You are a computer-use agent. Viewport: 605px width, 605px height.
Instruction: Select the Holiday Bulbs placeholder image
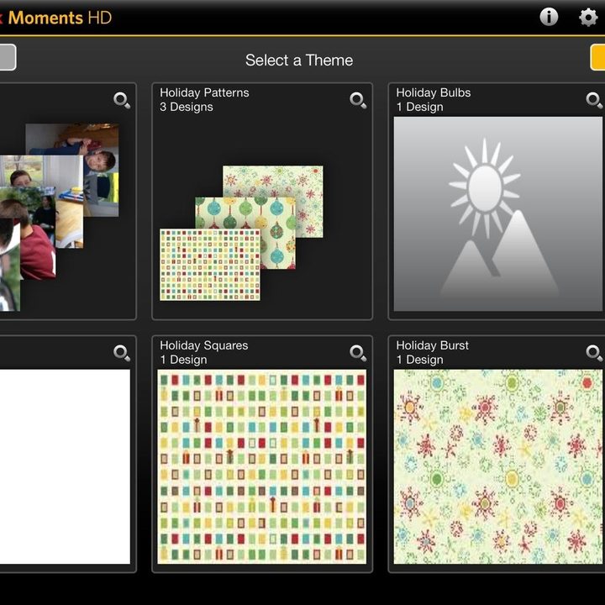tap(497, 214)
